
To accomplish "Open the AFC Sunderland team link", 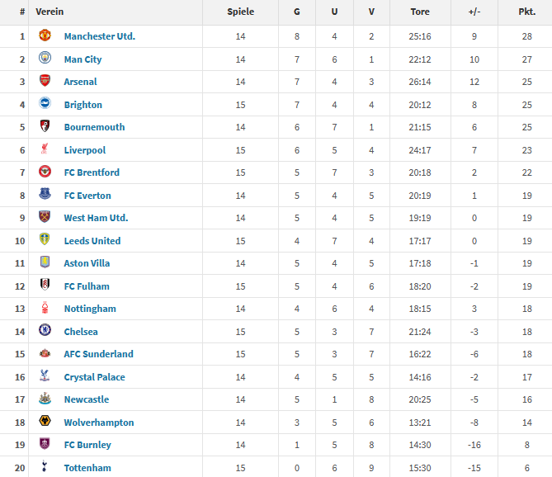I will [x=98, y=354].
